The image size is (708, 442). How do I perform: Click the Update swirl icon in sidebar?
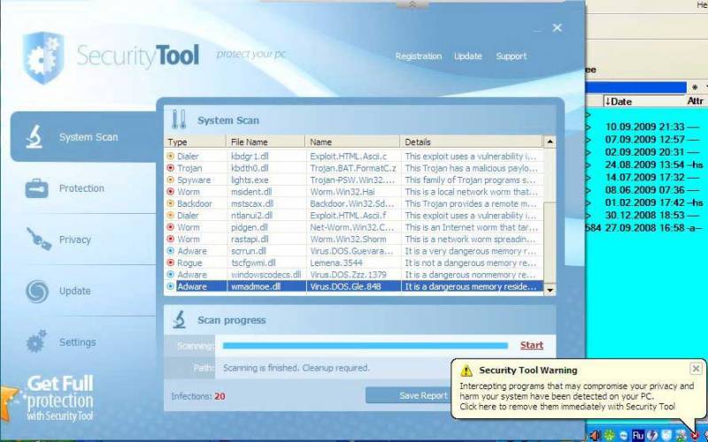pos(36,291)
